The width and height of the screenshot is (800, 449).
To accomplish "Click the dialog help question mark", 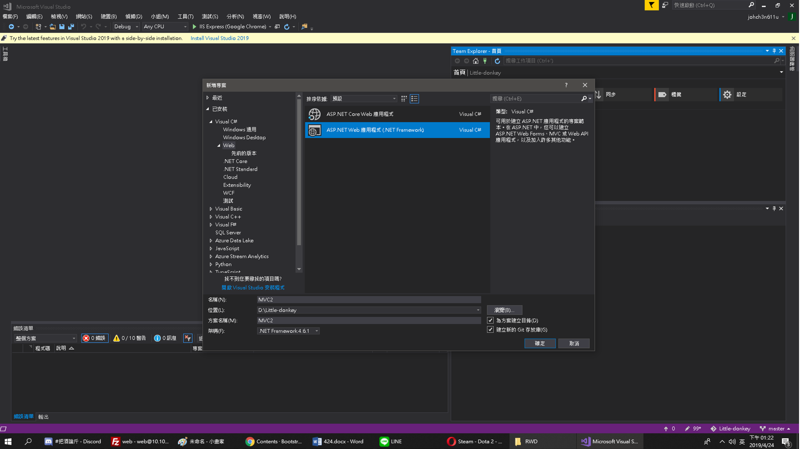I will click(566, 85).
